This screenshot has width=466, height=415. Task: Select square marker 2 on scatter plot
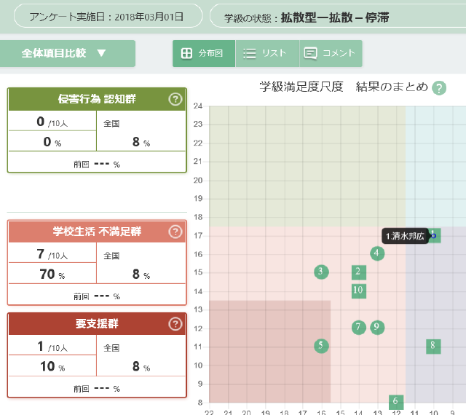[358, 272]
